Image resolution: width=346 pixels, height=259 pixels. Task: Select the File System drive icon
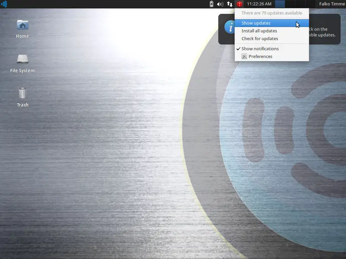(x=22, y=59)
